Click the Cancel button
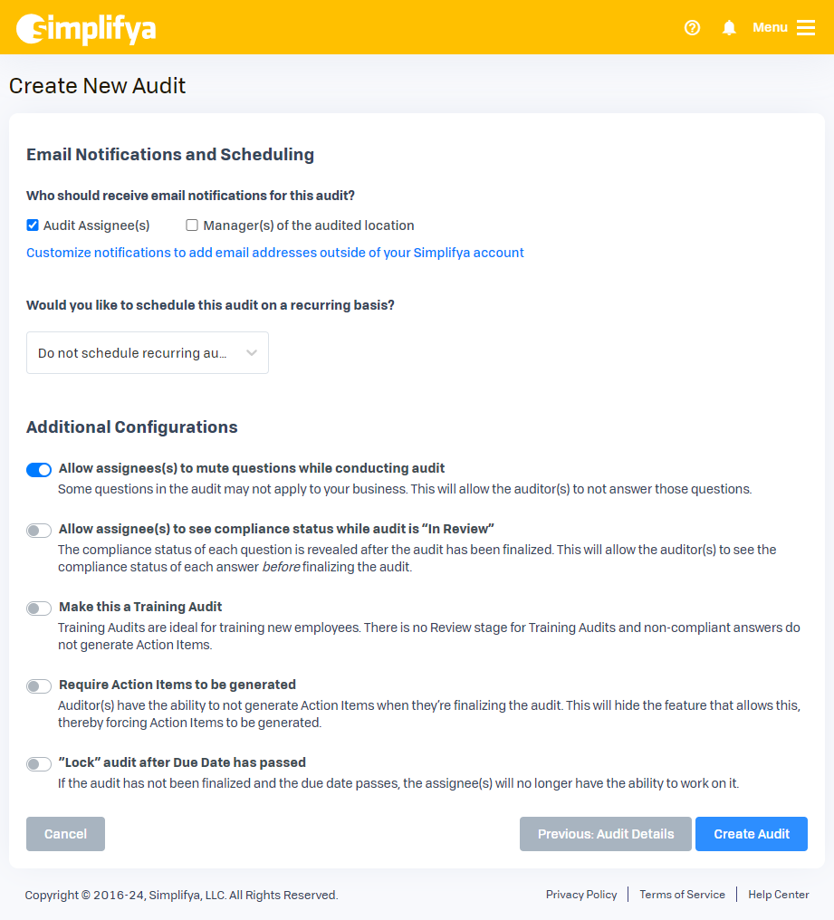Screen dimensions: 834x920 [65, 834]
